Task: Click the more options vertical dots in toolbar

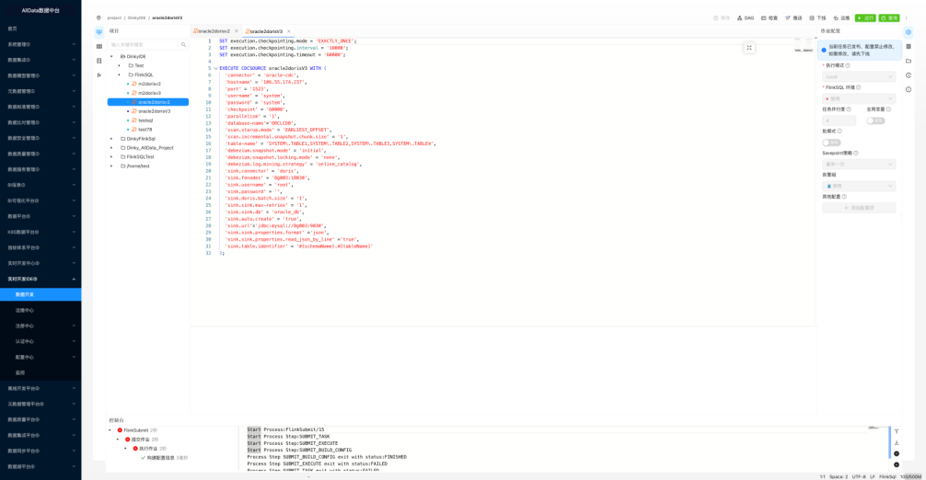Action: (x=906, y=17)
